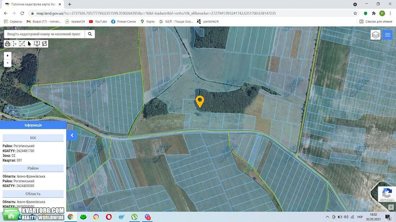Click КОАТУУ 2624481700 text
Screen dimensions: 396x222
click(x=18, y=151)
